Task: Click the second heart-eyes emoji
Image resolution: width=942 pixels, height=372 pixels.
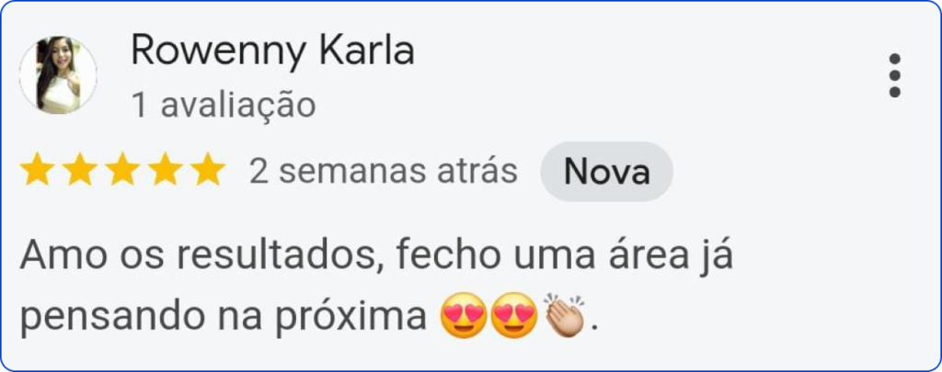Action: (514, 316)
